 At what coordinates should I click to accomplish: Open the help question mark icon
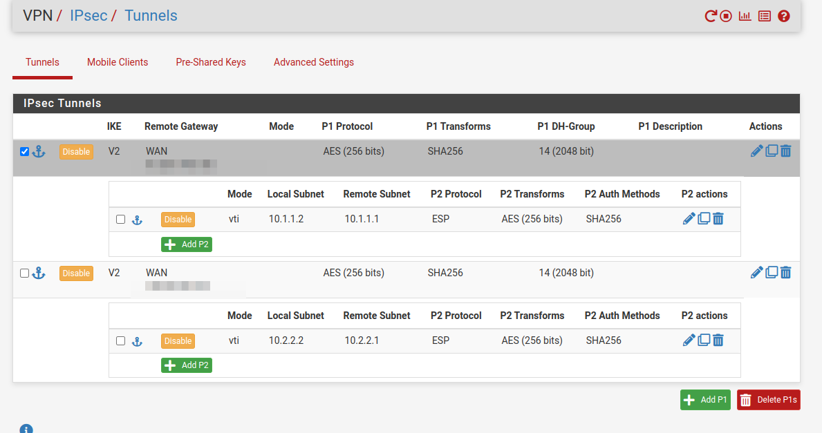(783, 16)
